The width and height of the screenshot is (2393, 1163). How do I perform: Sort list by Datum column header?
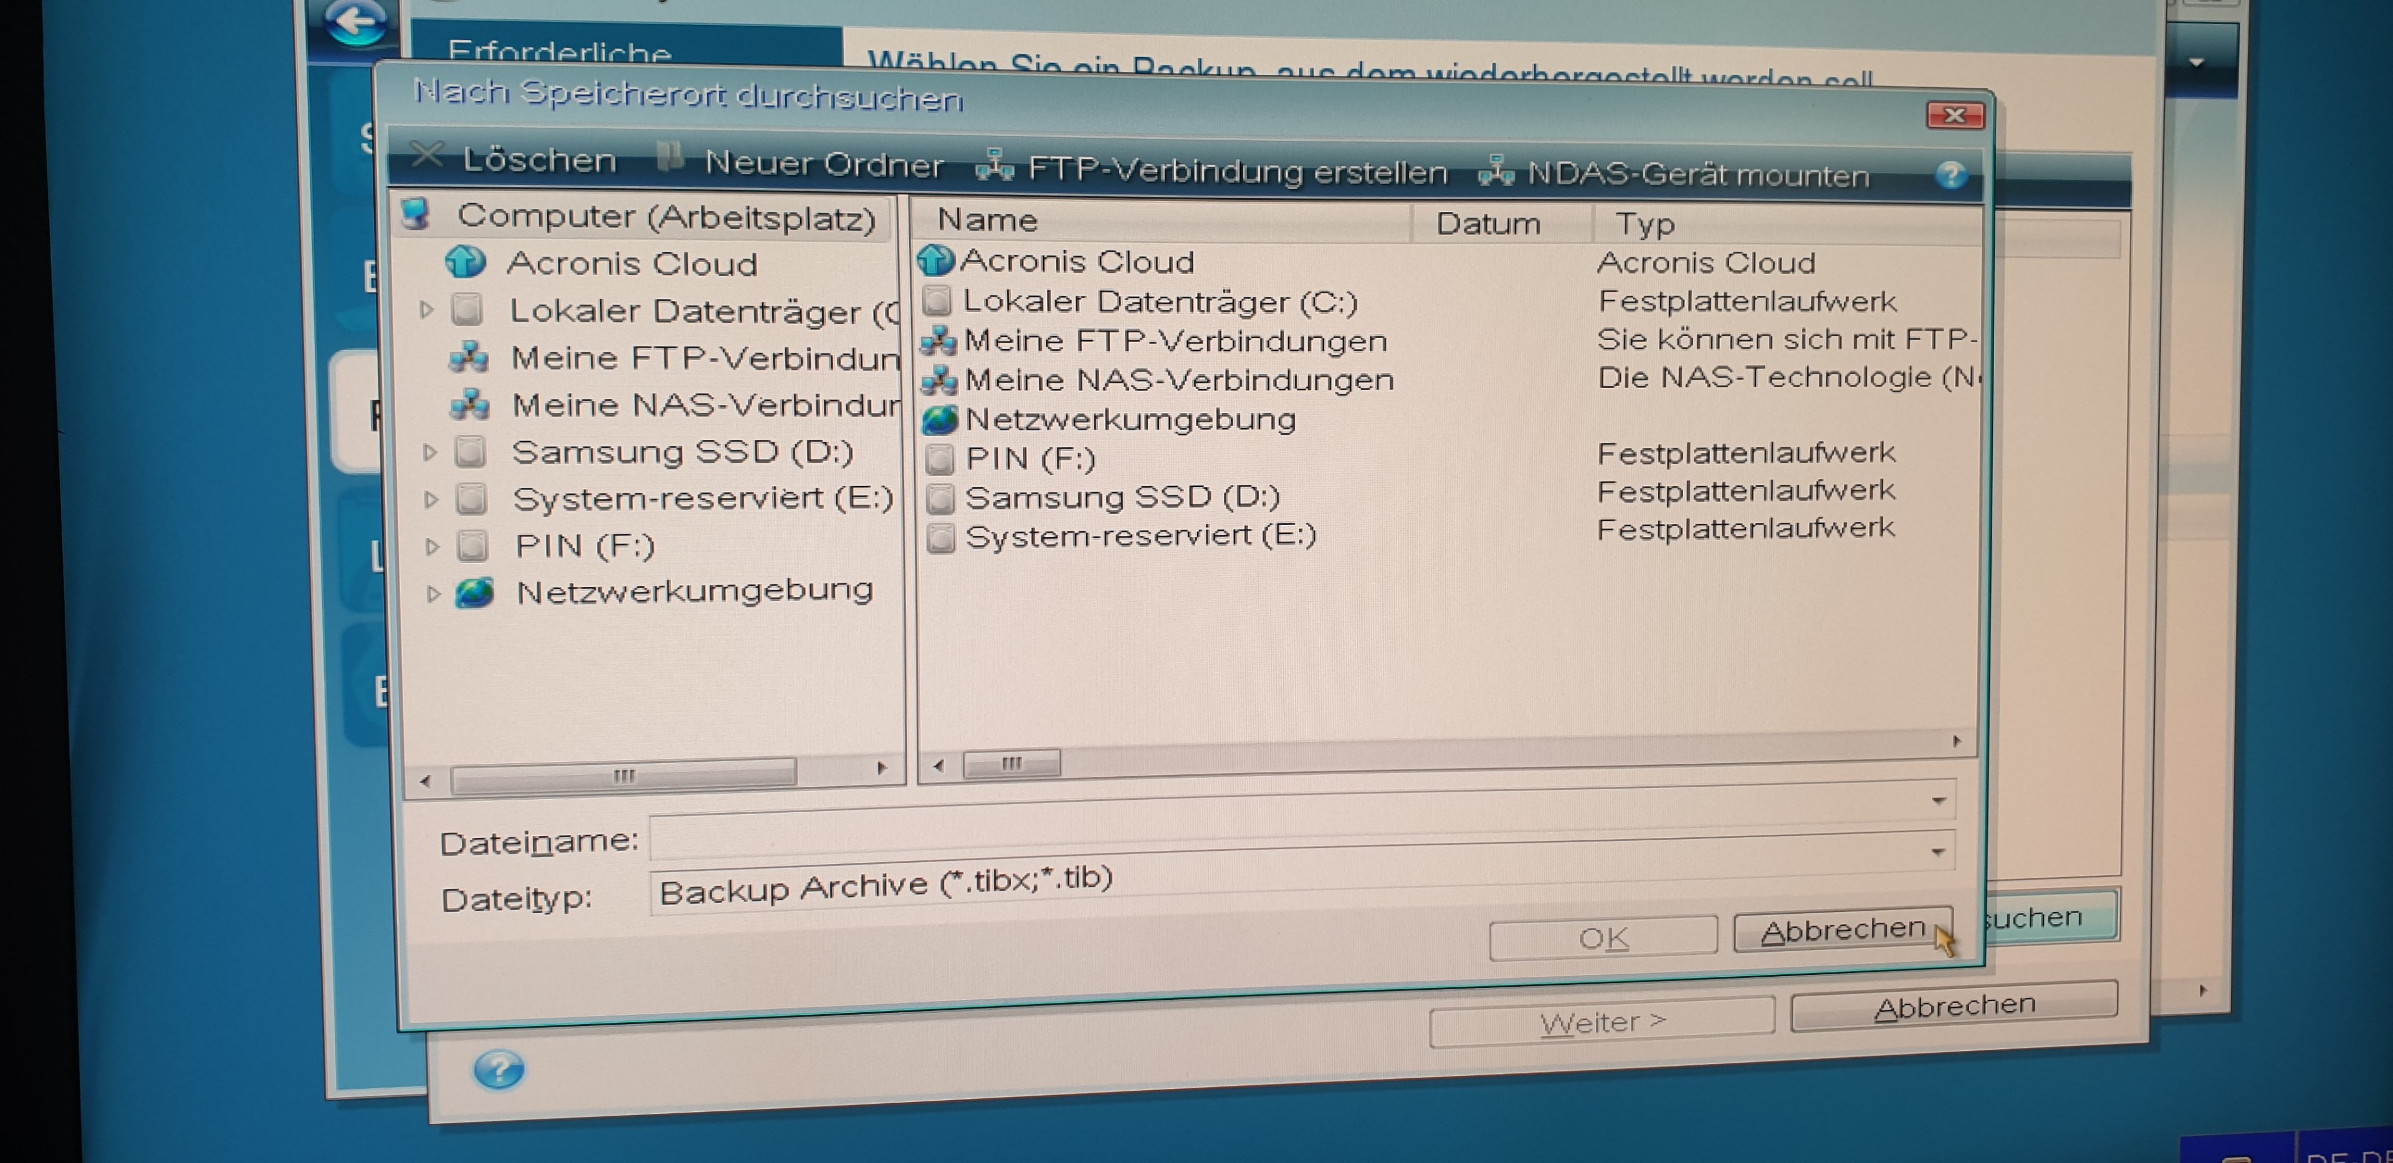(1488, 224)
